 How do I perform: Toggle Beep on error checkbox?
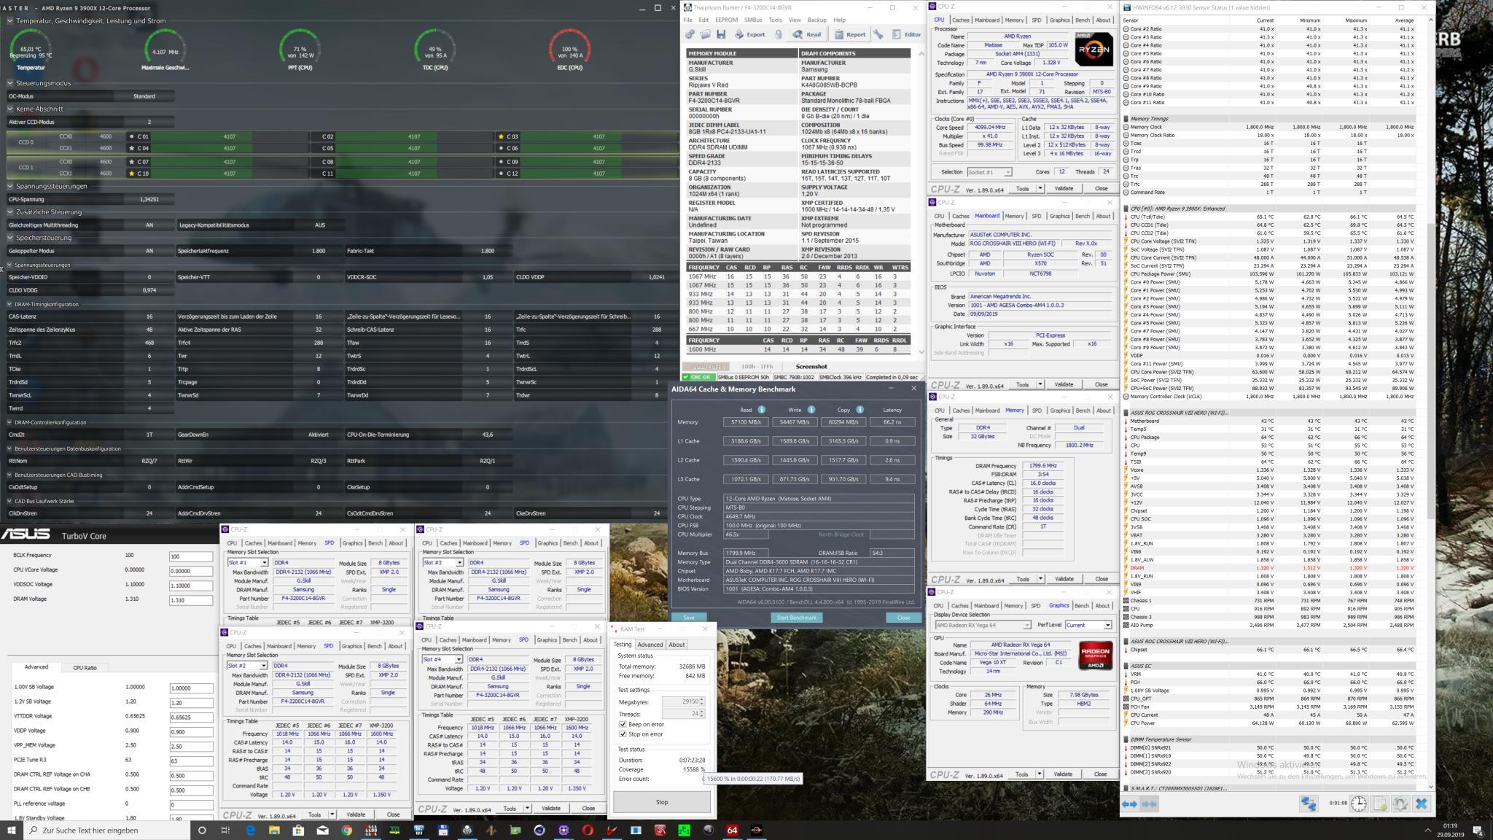[623, 724]
